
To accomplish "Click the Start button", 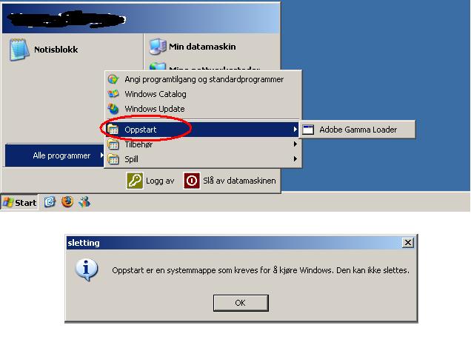I will [19, 202].
